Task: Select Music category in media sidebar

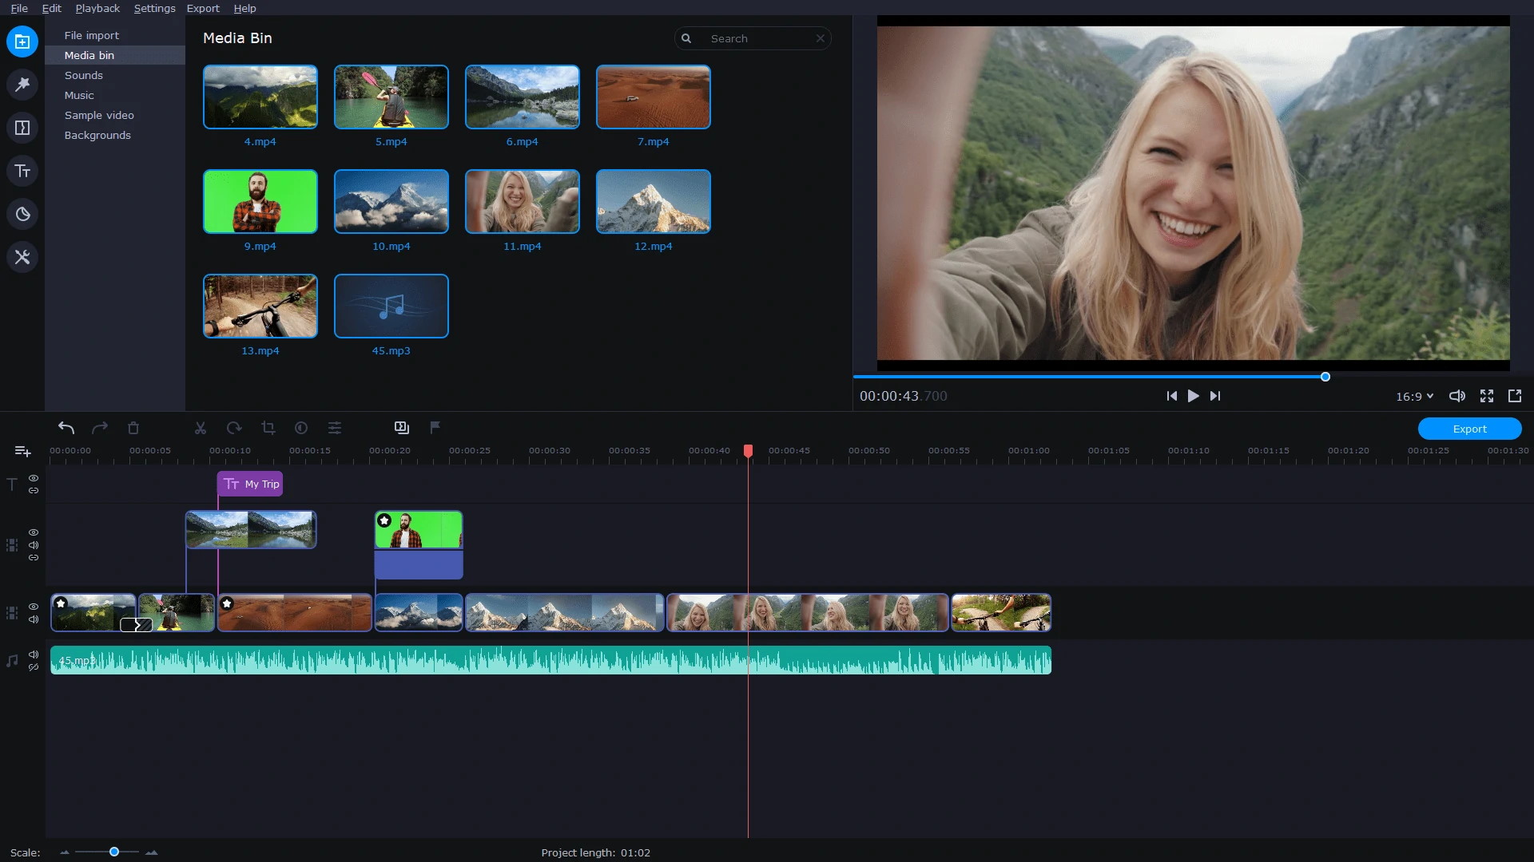Action: [79, 95]
